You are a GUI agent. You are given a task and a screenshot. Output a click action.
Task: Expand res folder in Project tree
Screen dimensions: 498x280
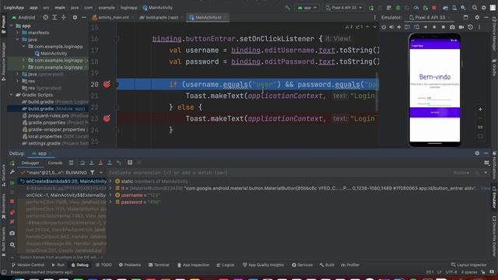click(17, 81)
